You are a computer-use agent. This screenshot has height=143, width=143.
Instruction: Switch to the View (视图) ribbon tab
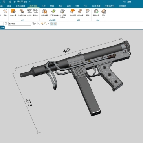[52, 6]
